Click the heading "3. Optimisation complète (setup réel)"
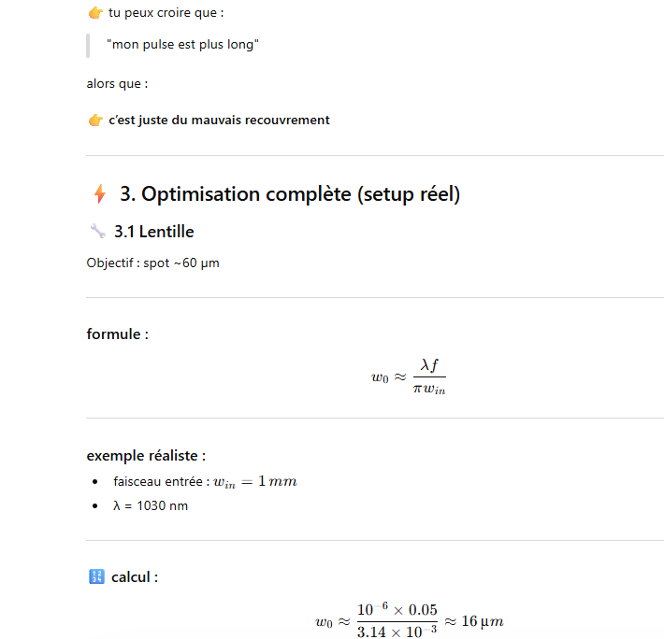 point(290,194)
